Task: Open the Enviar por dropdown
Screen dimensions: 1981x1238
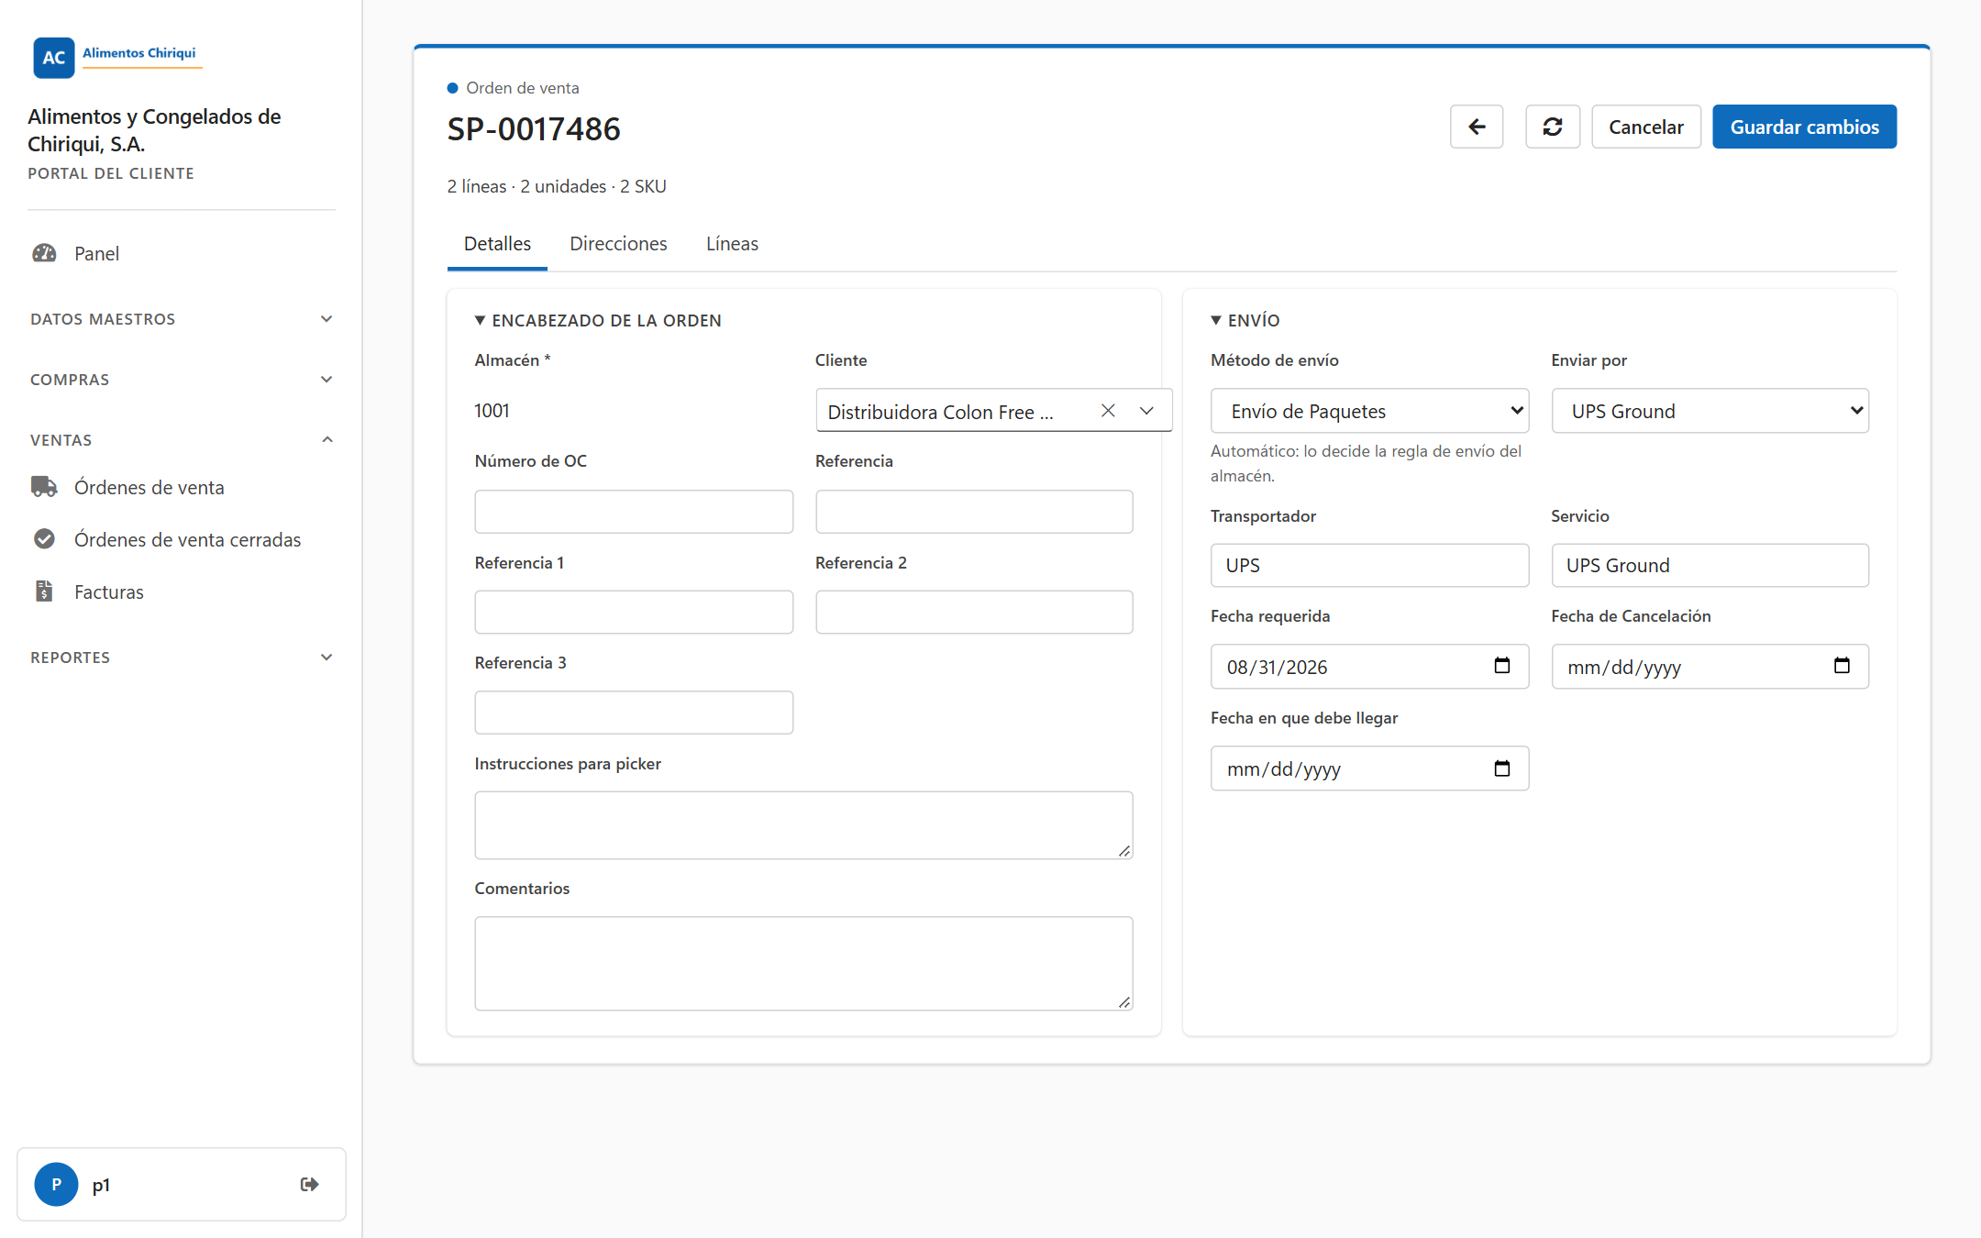Action: pos(1710,411)
